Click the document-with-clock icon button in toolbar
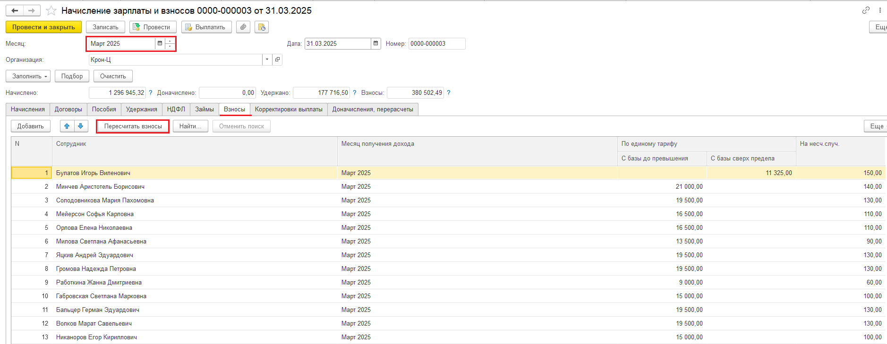 coord(262,27)
